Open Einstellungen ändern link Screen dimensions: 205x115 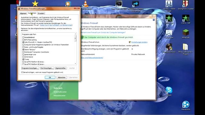point(139,42)
